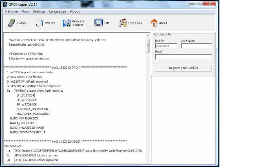Click the www.gpgindustries.com URL text

(x=29, y=58)
